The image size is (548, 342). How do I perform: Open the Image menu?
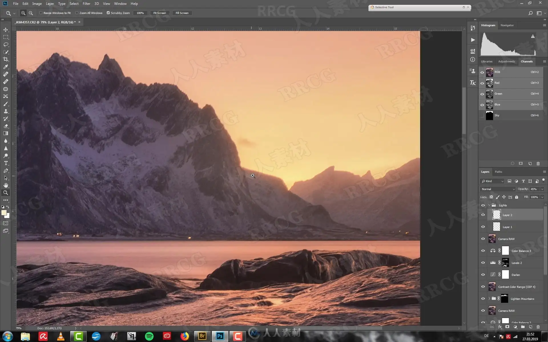[37, 4]
